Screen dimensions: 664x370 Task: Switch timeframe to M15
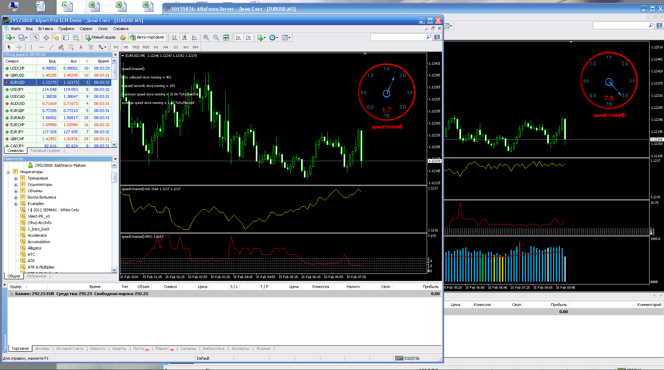point(136,47)
